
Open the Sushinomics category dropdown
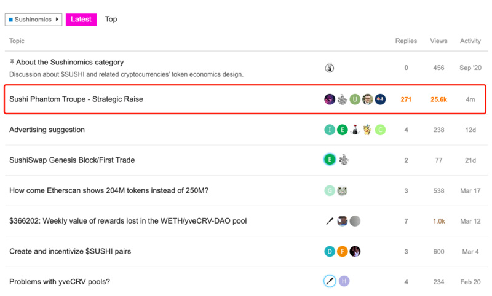[x=33, y=20]
